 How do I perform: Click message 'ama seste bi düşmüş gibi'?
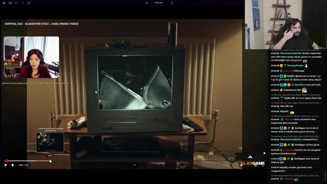(295, 160)
